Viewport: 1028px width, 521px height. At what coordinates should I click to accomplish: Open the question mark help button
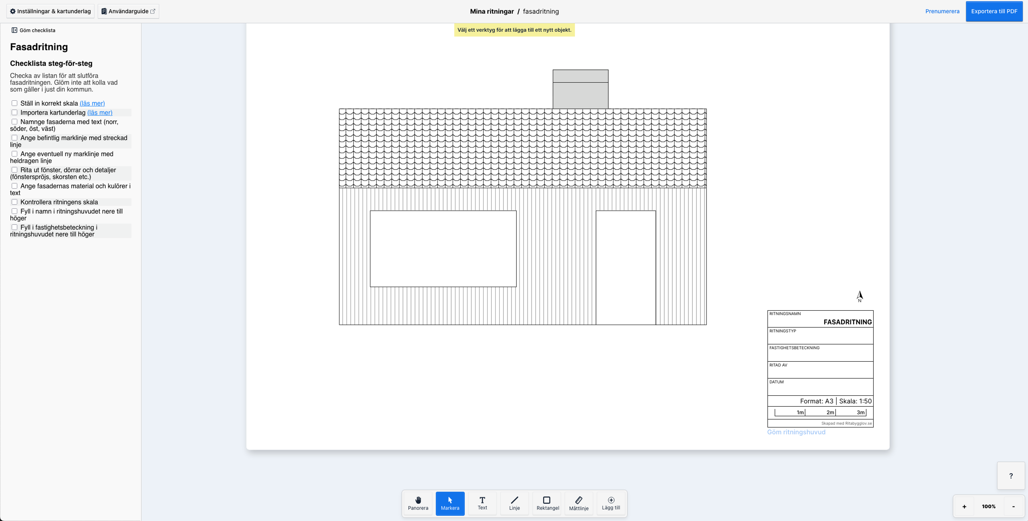click(1011, 476)
